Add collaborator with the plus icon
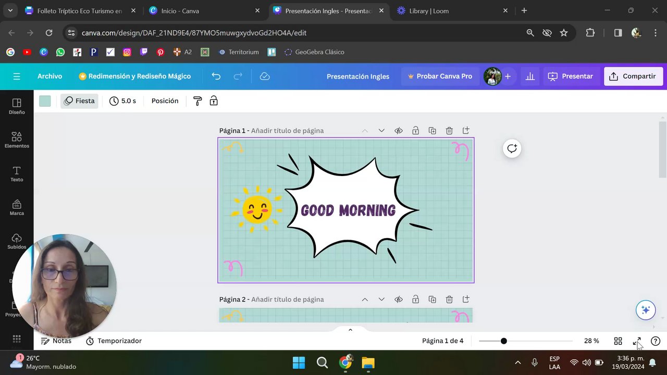 (x=508, y=77)
